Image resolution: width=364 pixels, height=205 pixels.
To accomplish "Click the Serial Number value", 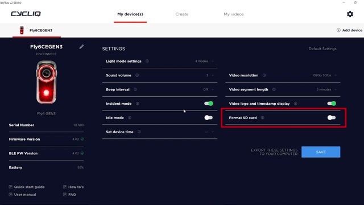I will tap(78, 125).
